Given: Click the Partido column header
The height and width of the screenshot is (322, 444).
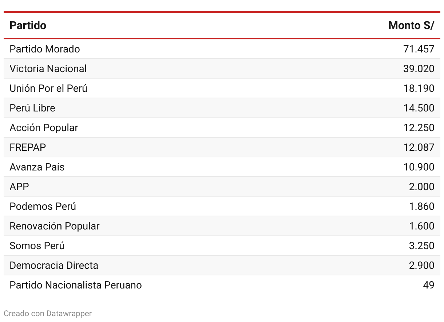Looking at the screenshot, I should pos(28,25).
